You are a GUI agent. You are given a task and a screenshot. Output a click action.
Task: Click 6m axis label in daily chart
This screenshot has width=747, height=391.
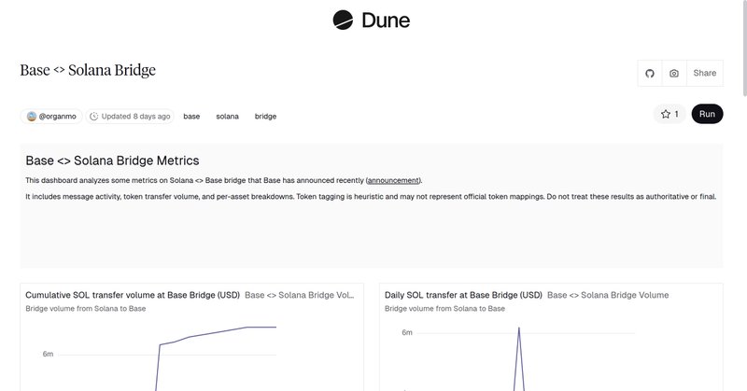coord(407,332)
